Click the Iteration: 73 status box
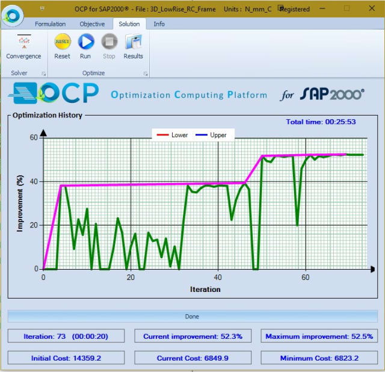Viewport: 385px width, 372px height. [66, 336]
